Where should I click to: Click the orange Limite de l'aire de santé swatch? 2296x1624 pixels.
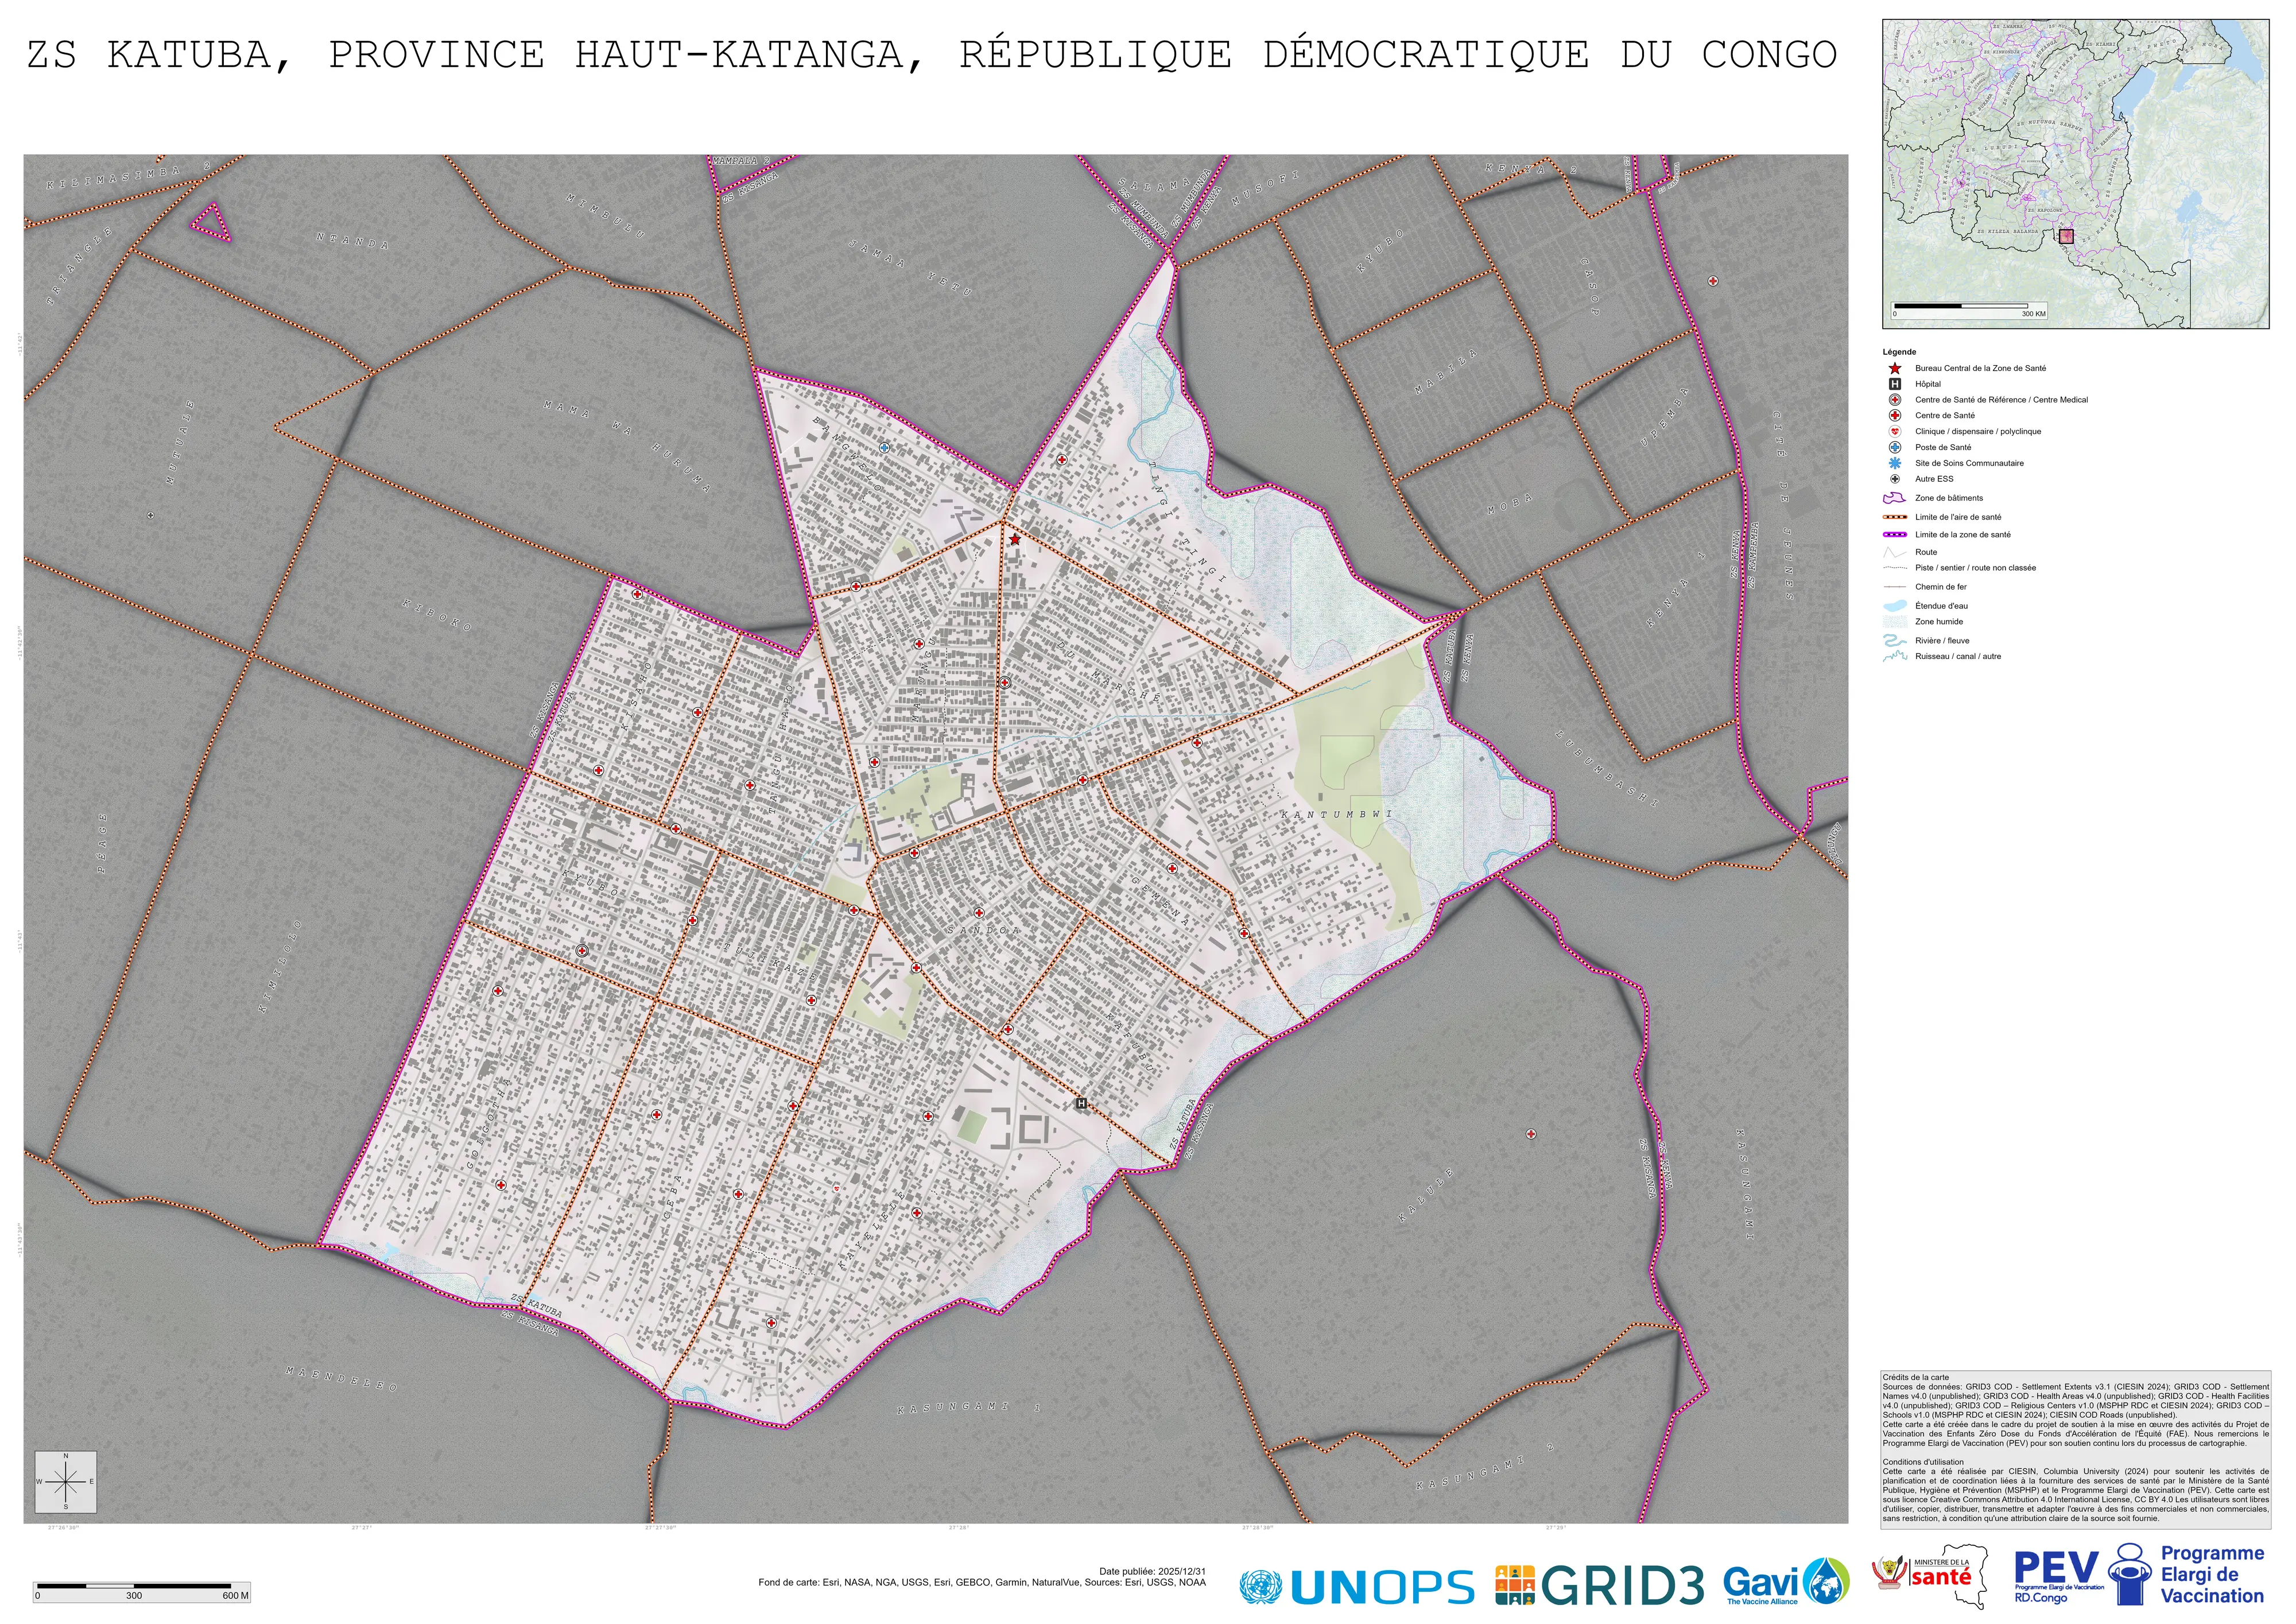[1895, 517]
